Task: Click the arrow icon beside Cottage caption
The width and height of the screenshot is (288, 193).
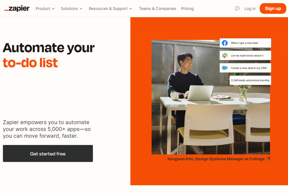Action: pos(268,159)
